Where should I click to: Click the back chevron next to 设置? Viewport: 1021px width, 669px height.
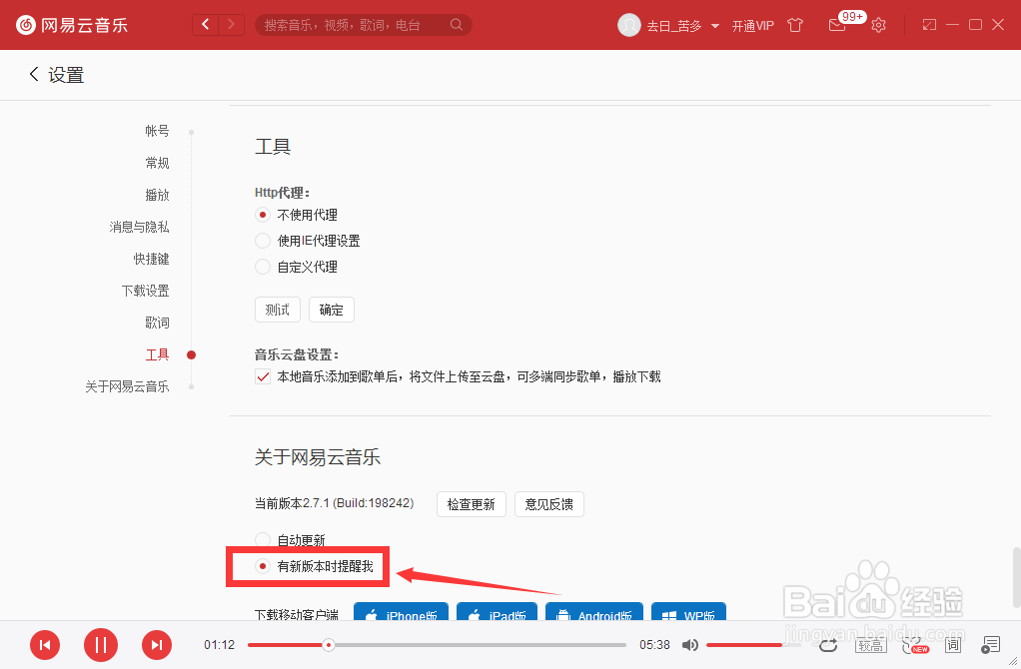34,74
